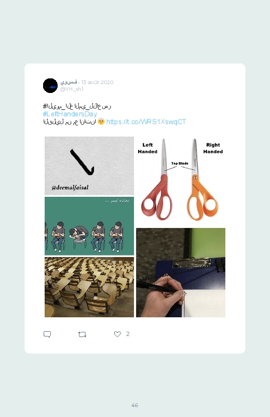The image size is (270, 417).
Task: Click the sweating face emoji in tweet
Action: (x=101, y=122)
